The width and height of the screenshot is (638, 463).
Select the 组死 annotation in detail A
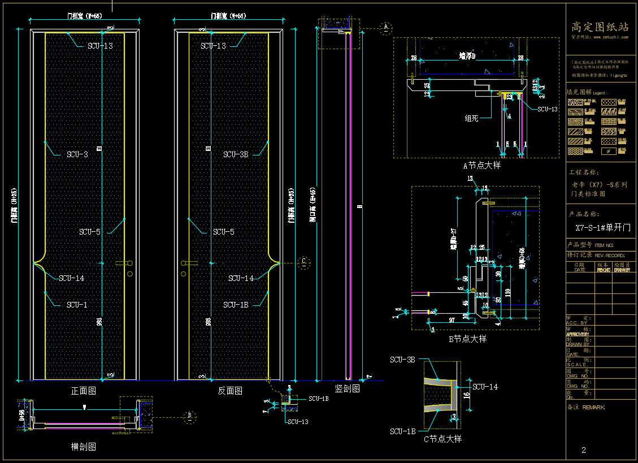coord(471,118)
